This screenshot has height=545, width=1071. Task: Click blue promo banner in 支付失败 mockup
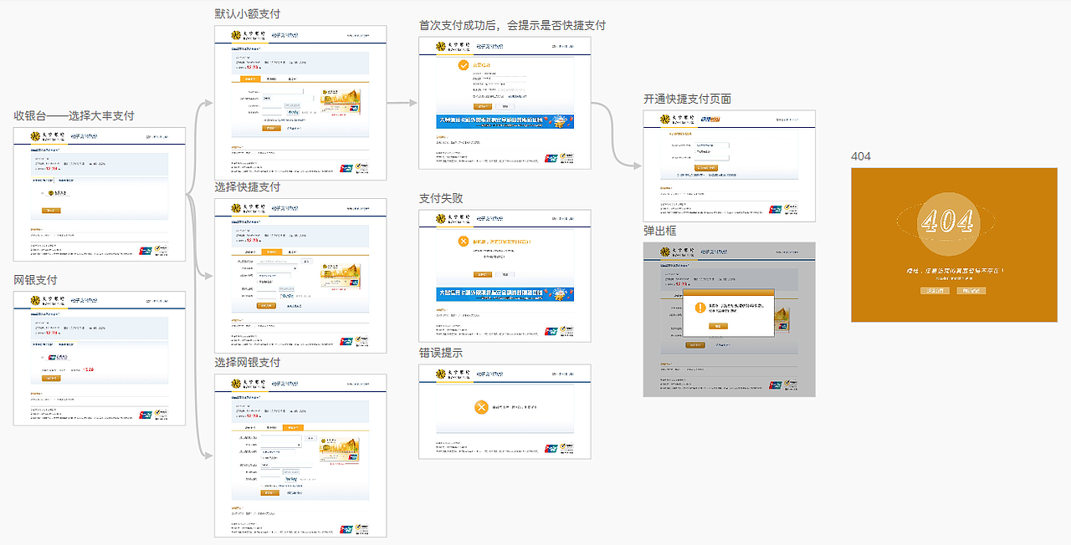[x=505, y=294]
